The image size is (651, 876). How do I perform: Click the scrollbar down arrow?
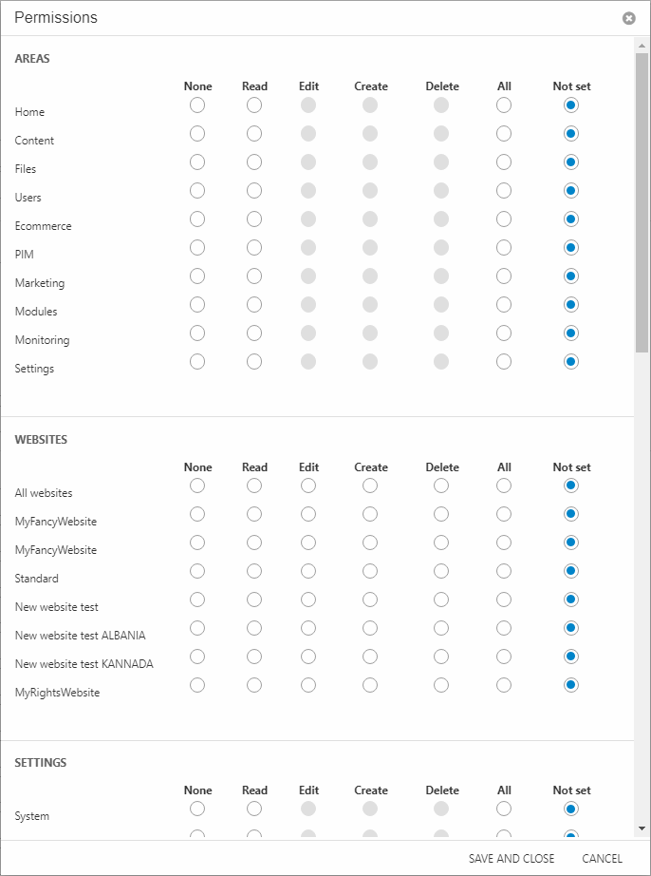tap(642, 828)
